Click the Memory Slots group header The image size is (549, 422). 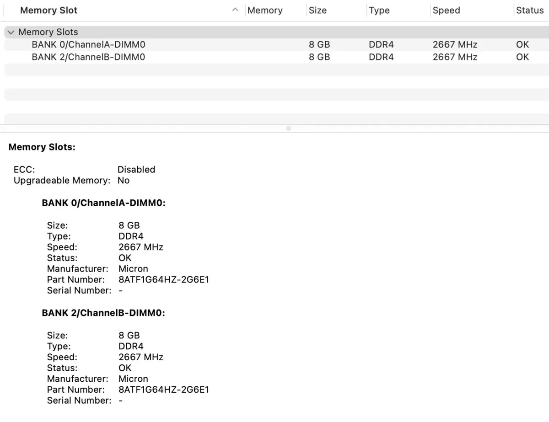tap(48, 32)
